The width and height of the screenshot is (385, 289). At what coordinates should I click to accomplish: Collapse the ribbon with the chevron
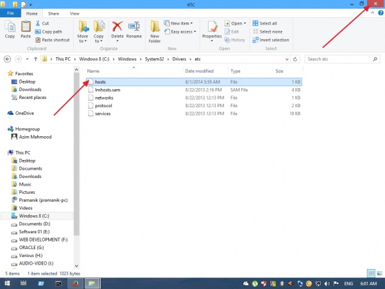(372, 13)
